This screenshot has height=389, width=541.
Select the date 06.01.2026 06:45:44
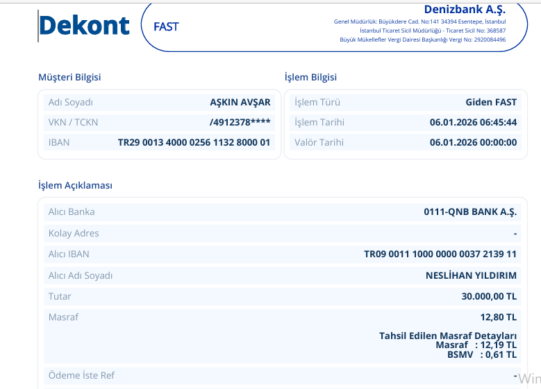[x=473, y=122]
